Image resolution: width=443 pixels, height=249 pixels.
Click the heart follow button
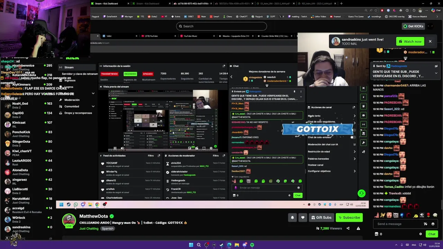[x=303, y=218]
